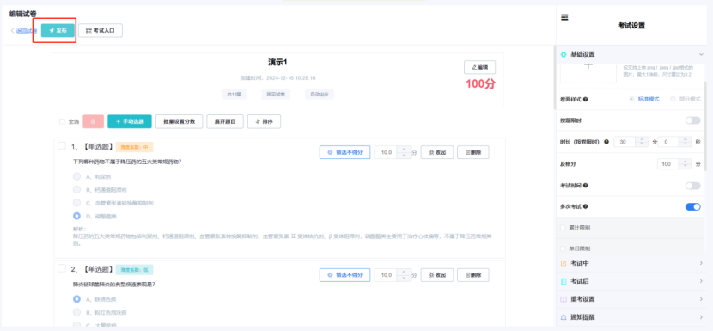The height and width of the screenshot is (331, 713).
Task: Click the duration minutes field showing 30
Action: coord(625,142)
